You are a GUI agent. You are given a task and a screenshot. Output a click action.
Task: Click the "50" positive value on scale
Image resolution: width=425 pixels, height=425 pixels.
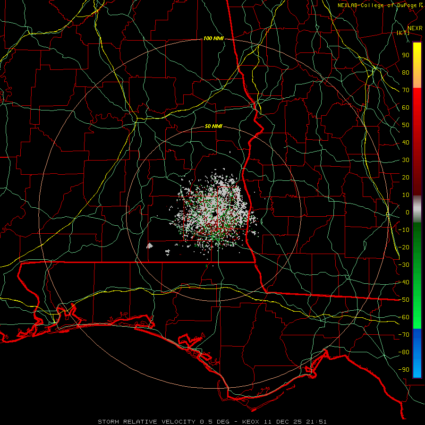406,125
